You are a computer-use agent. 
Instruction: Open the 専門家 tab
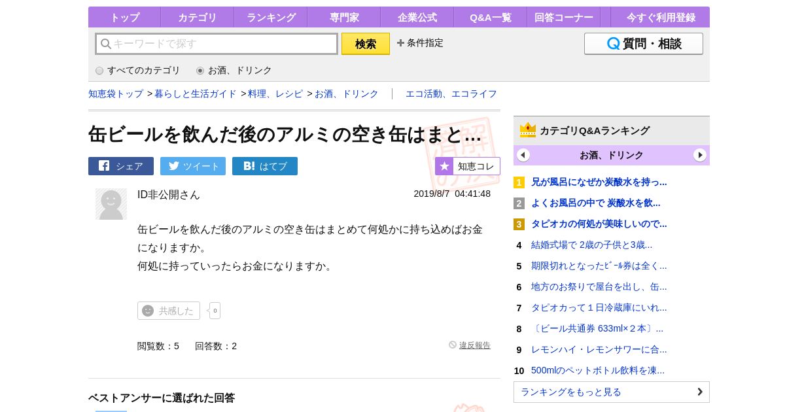(x=344, y=17)
